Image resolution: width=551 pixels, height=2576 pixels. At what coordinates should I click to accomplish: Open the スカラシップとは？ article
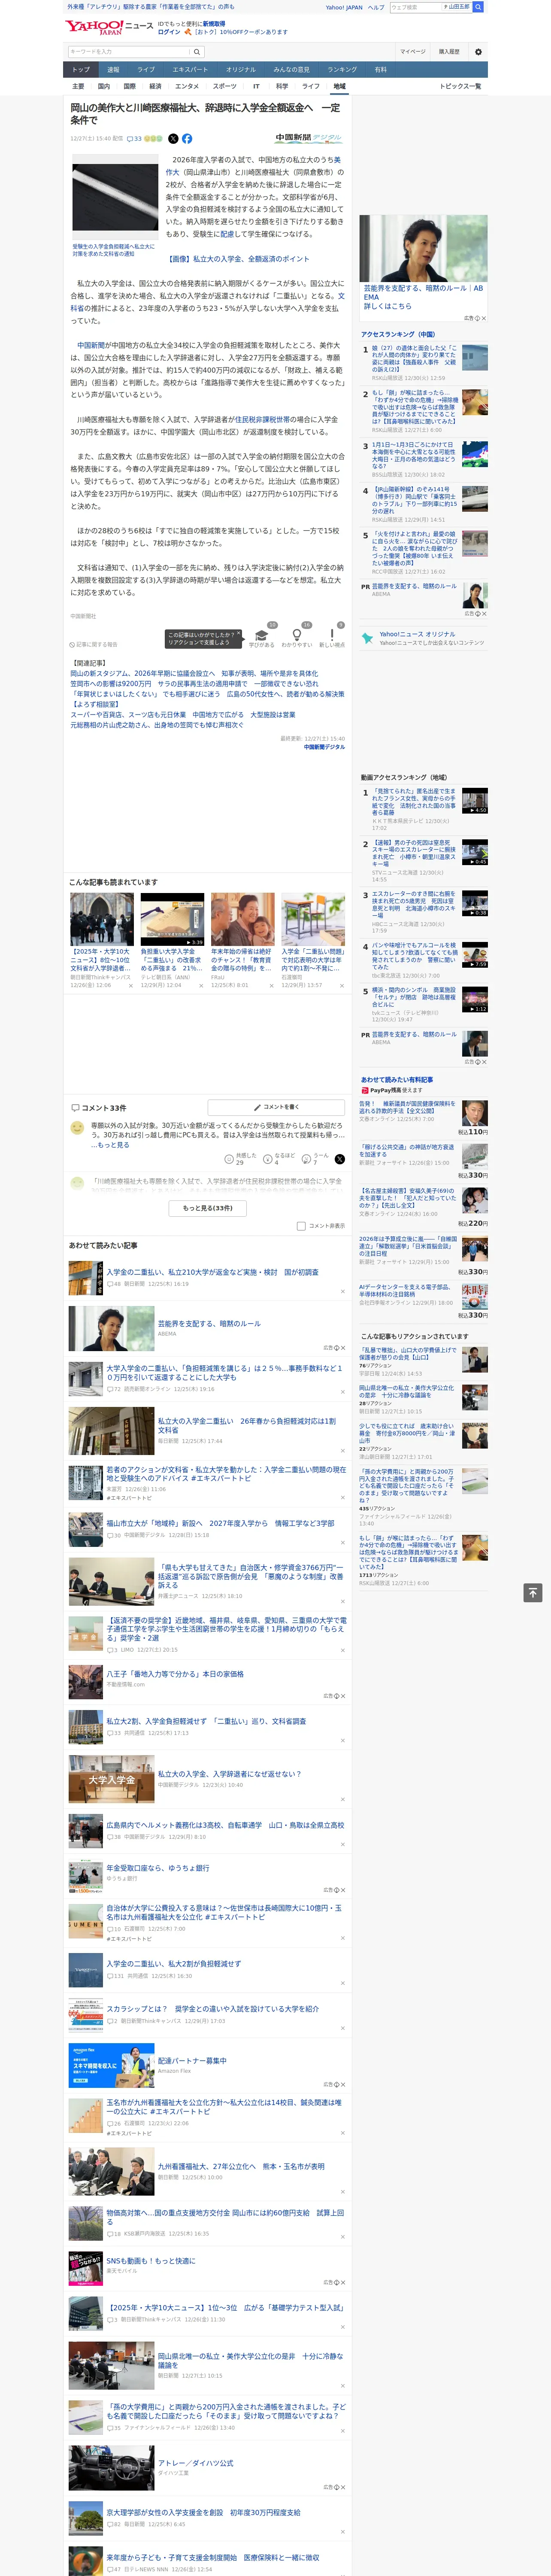pos(213,2008)
